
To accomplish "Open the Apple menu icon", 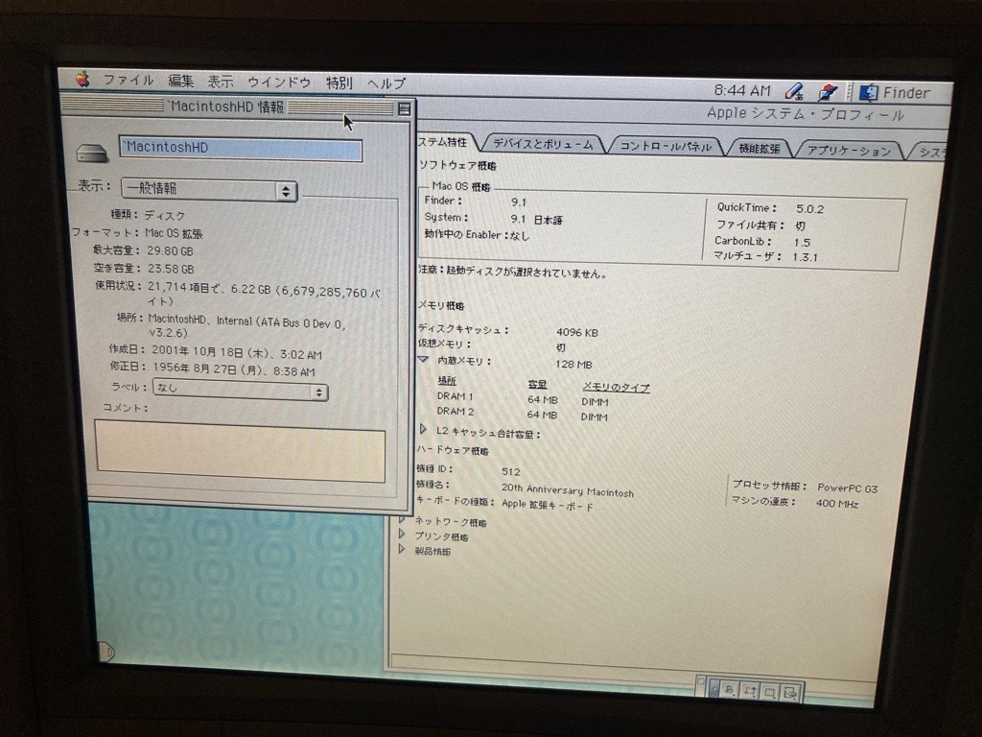I will pyautogui.click(x=82, y=79).
